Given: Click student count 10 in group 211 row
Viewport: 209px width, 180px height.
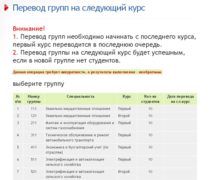Looking at the screenshot, I should tap(150, 123).
